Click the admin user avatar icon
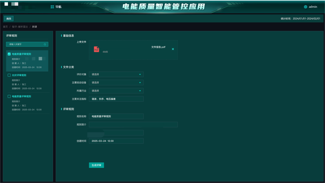Viewport: 325px width, 183px height. point(306,7)
